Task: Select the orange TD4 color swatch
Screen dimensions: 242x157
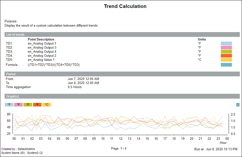Action: click(226, 56)
